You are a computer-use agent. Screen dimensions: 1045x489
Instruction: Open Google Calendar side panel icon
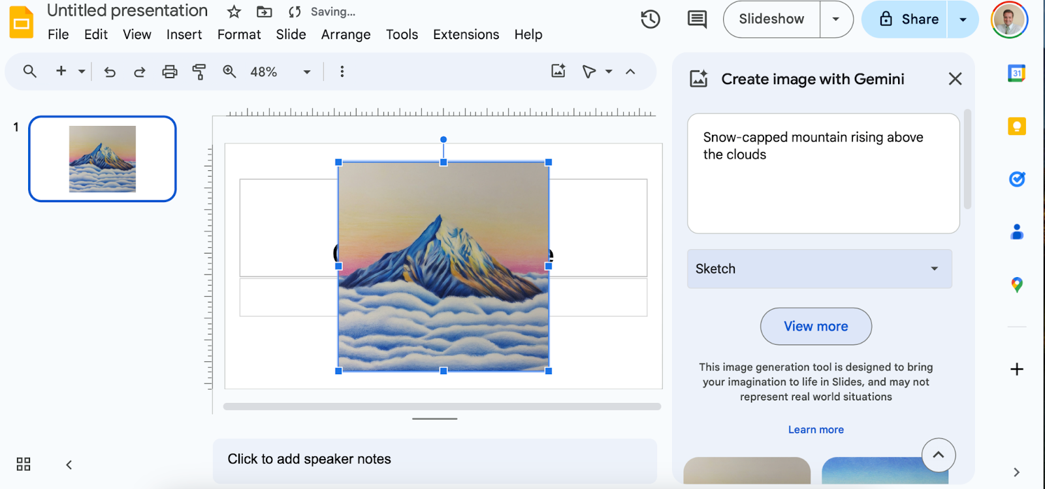click(x=1016, y=73)
